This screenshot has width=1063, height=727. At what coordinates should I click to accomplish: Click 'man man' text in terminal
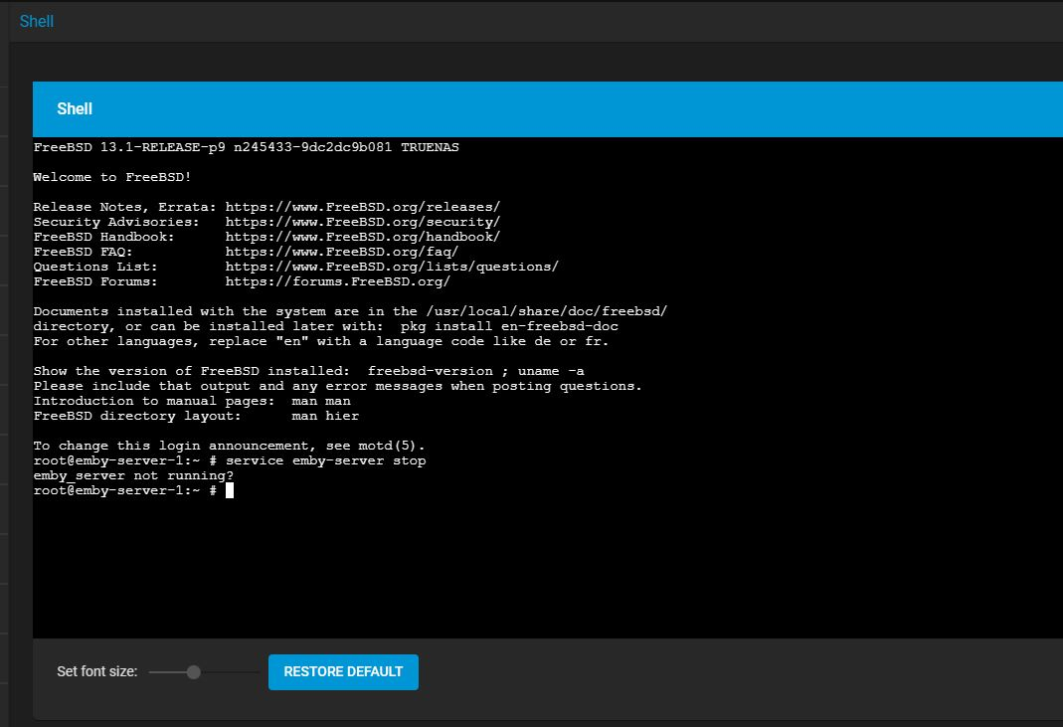click(x=321, y=401)
